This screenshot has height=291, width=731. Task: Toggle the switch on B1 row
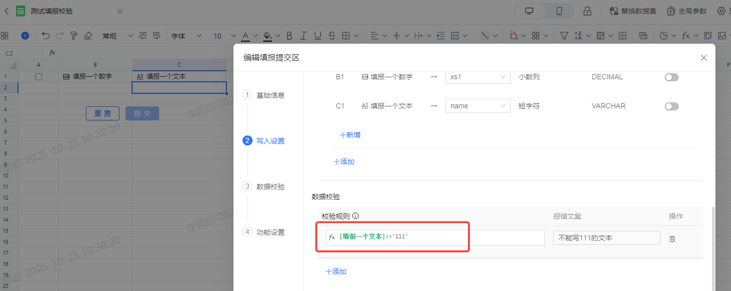click(x=671, y=77)
